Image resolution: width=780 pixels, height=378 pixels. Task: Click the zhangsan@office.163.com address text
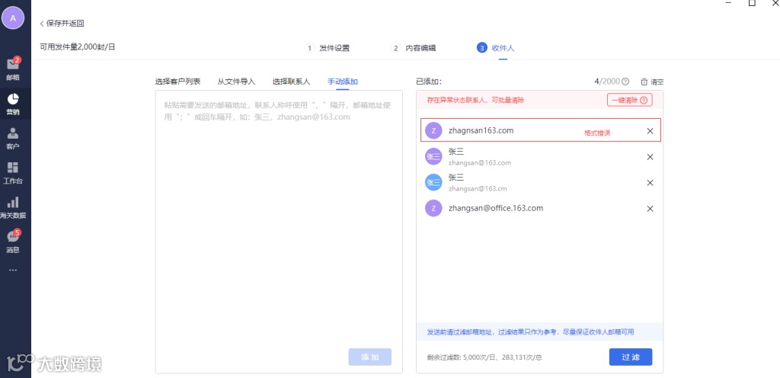pyautogui.click(x=495, y=208)
